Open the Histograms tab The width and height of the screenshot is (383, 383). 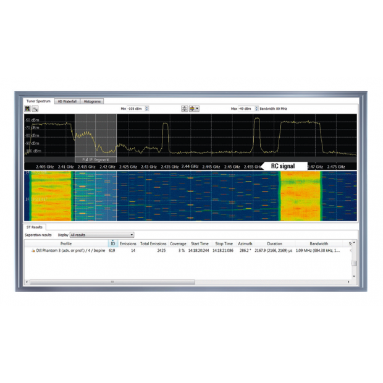(x=92, y=101)
